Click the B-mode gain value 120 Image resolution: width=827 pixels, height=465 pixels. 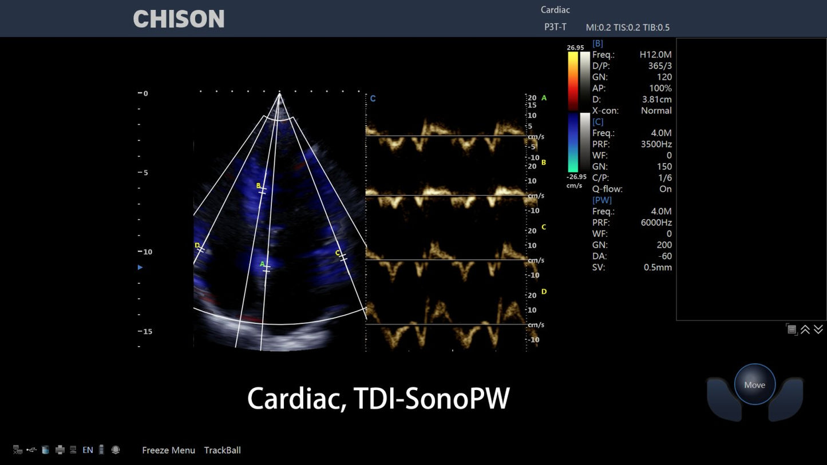(x=664, y=77)
